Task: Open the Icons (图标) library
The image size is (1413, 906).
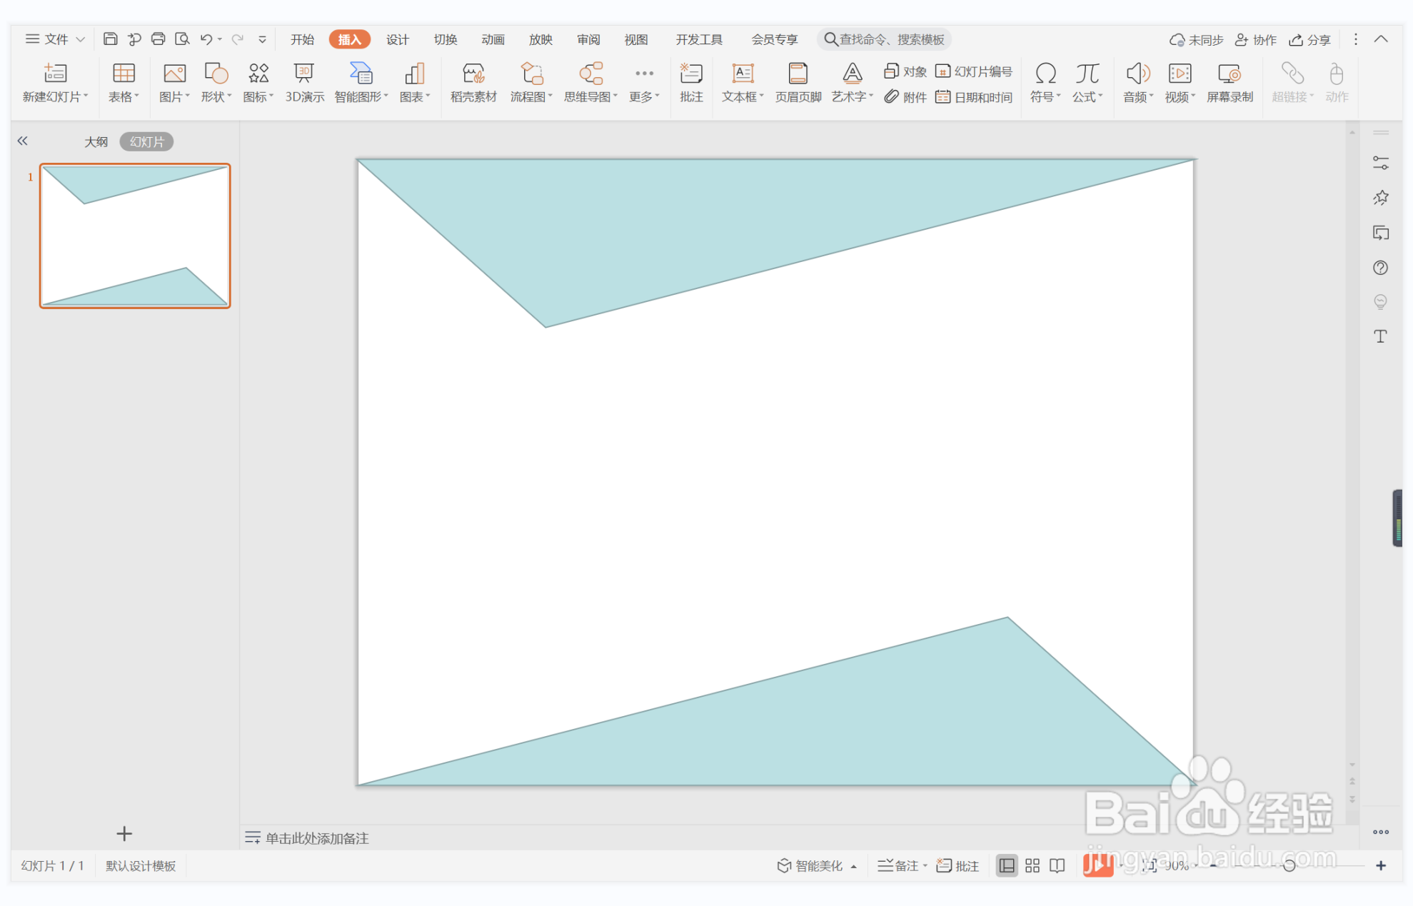Action: pyautogui.click(x=258, y=83)
